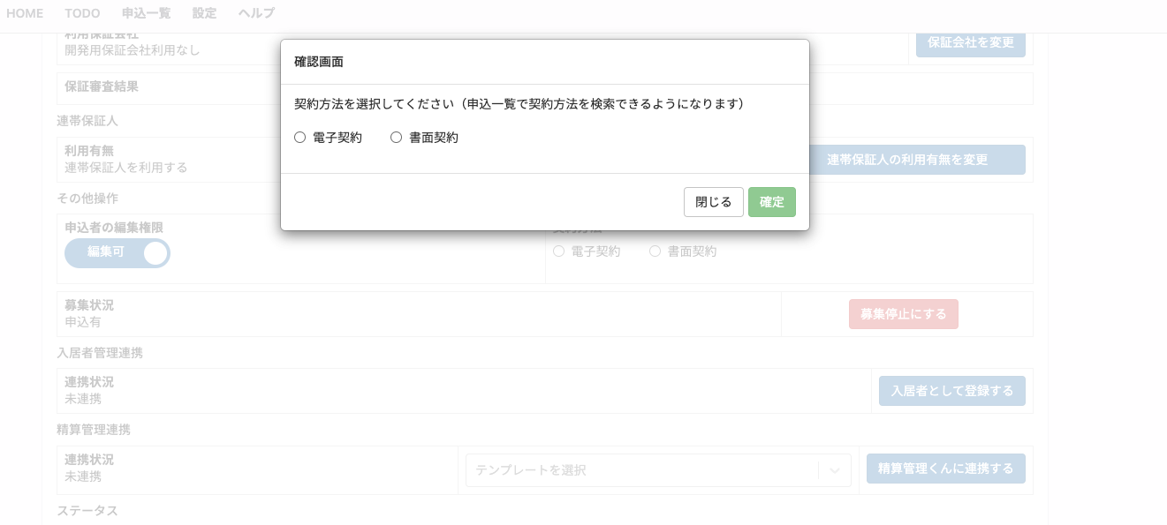The image size is (1167, 525).
Task: Click 申込者の編集権限 label
Action: 114,228
